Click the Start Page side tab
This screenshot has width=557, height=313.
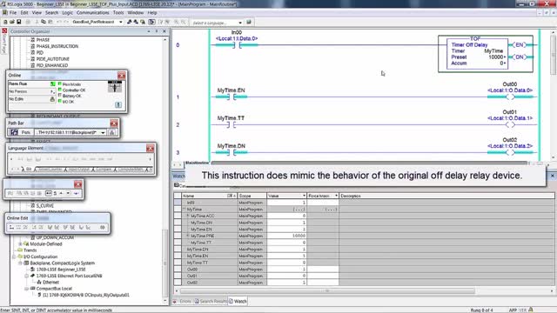(x=3, y=41)
